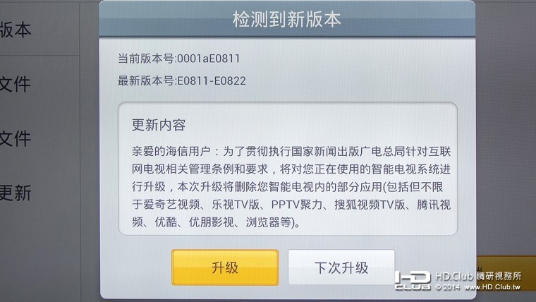Click the www.HD.Club.tw address

tap(492, 287)
